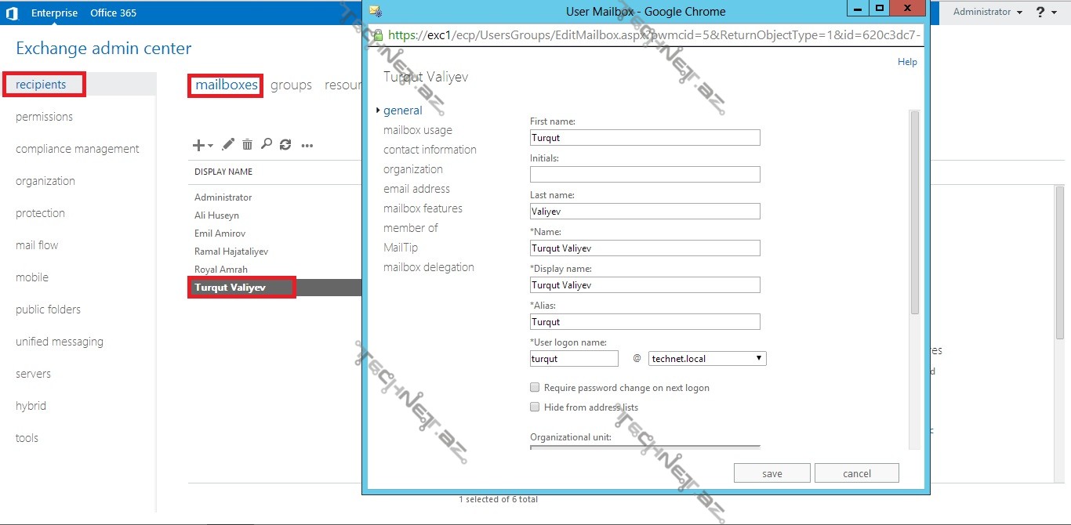Click the cancel button
This screenshot has height=525, width=1071.
856,473
